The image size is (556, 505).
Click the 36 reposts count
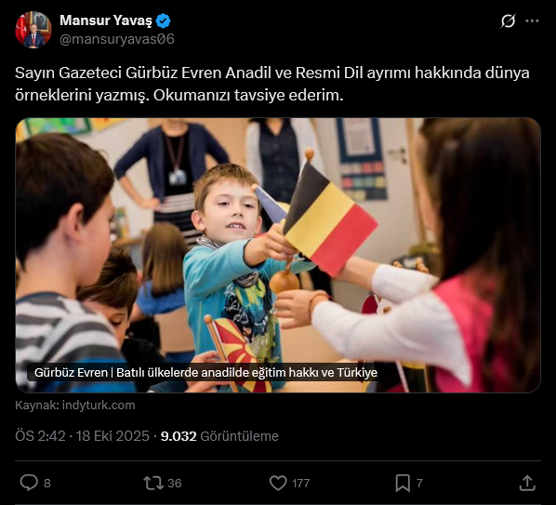175,483
